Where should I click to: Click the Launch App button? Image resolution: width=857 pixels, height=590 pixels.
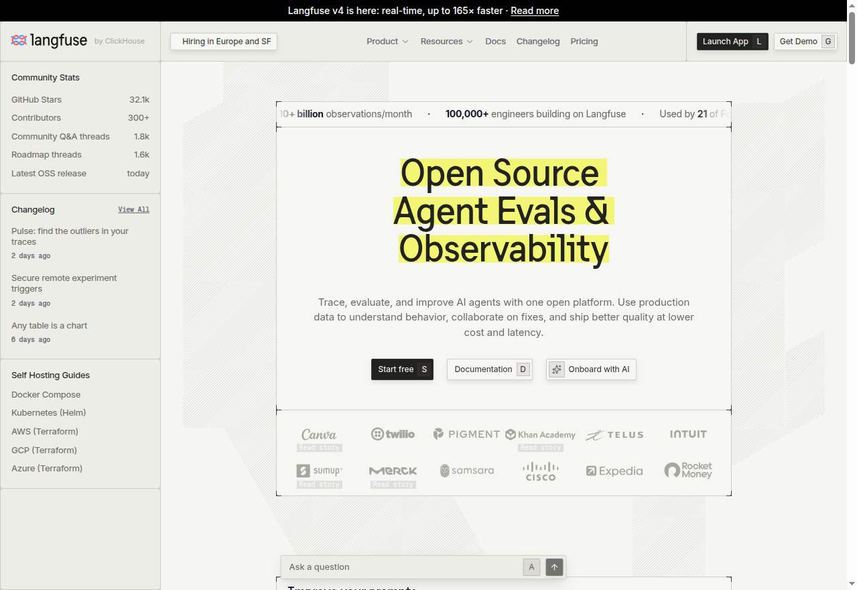click(732, 42)
